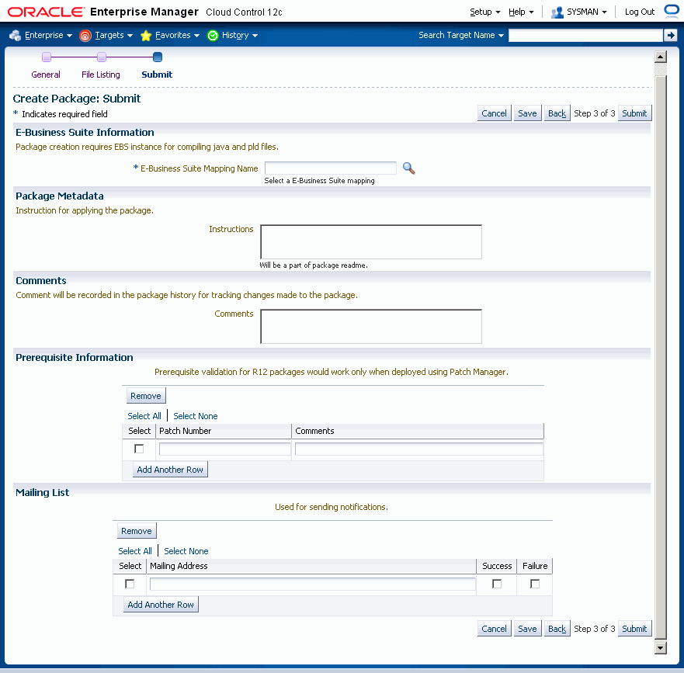Click the scrollbar down arrow
Image resolution: width=684 pixels, height=673 pixels.
point(661,648)
